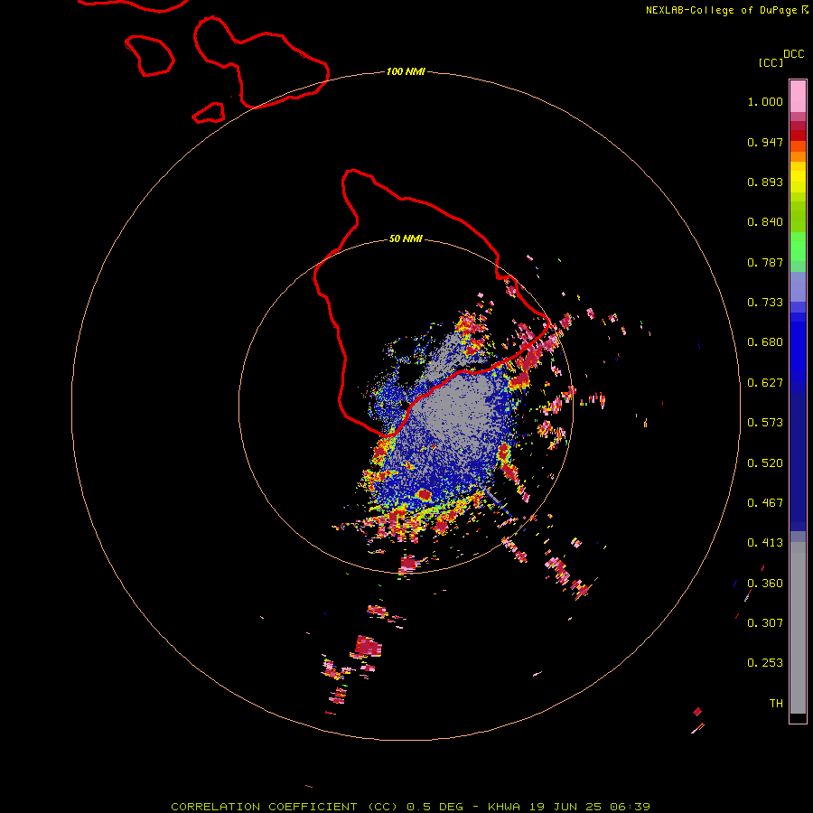Click the NEXLAB-College of DuPage watermark text
This screenshot has width=813, height=813.
[726, 10]
